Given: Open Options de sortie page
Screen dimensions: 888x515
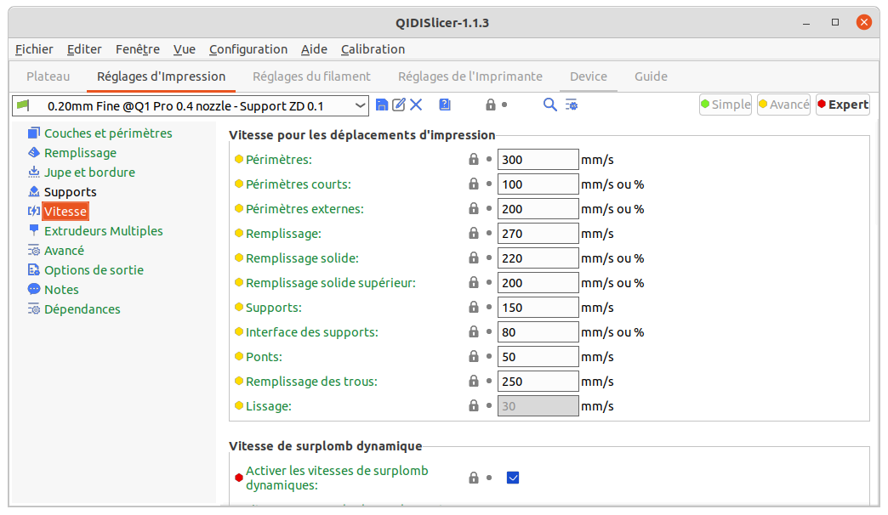Looking at the screenshot, I should [x=94, y=270].
